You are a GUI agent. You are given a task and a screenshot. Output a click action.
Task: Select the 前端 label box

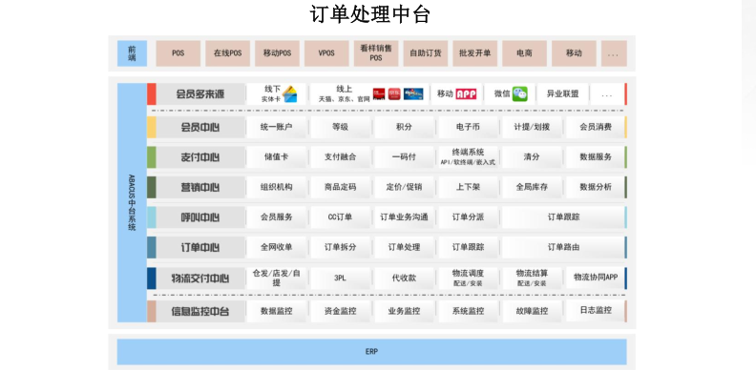point(132,53)
